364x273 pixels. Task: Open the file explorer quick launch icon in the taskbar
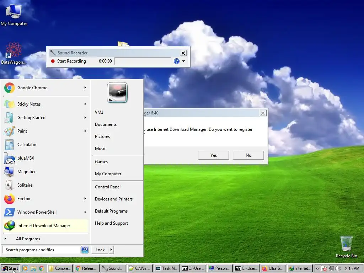33,268
